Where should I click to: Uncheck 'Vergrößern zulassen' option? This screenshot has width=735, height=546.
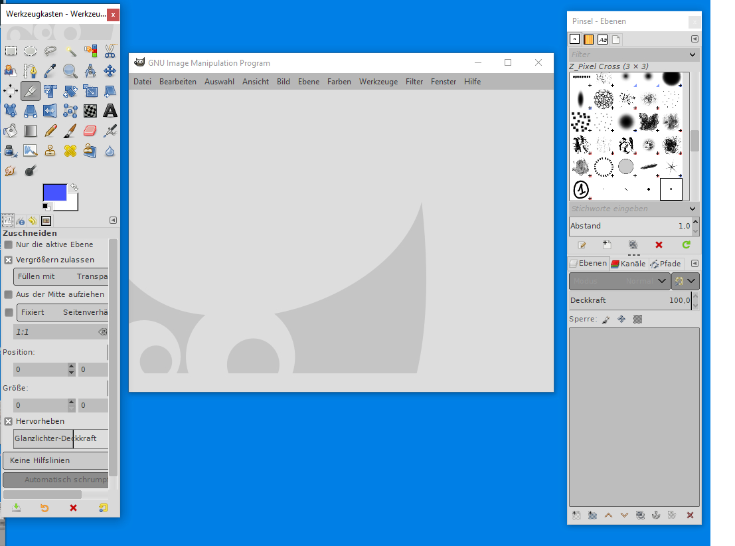[x=9, y=260]
